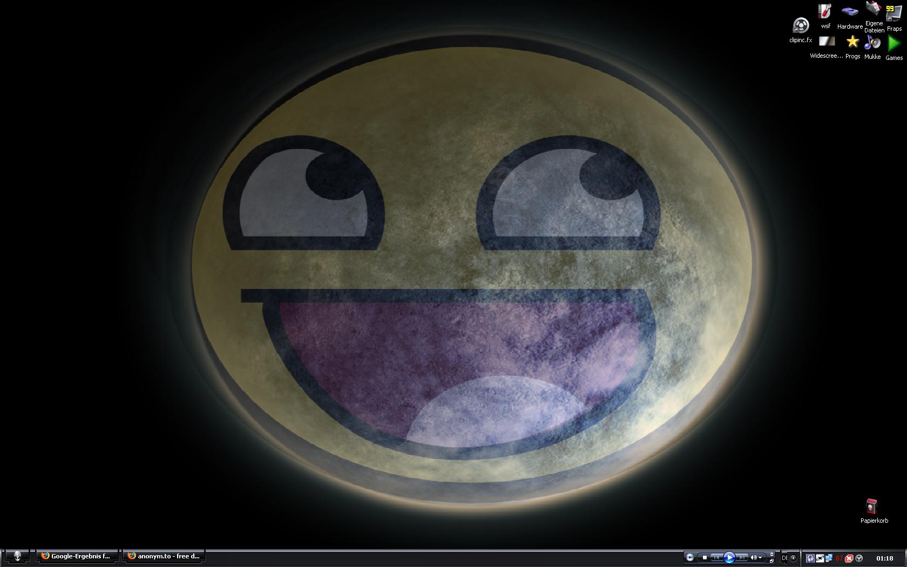Open the Hardware desktop icon

pos(850,12)
